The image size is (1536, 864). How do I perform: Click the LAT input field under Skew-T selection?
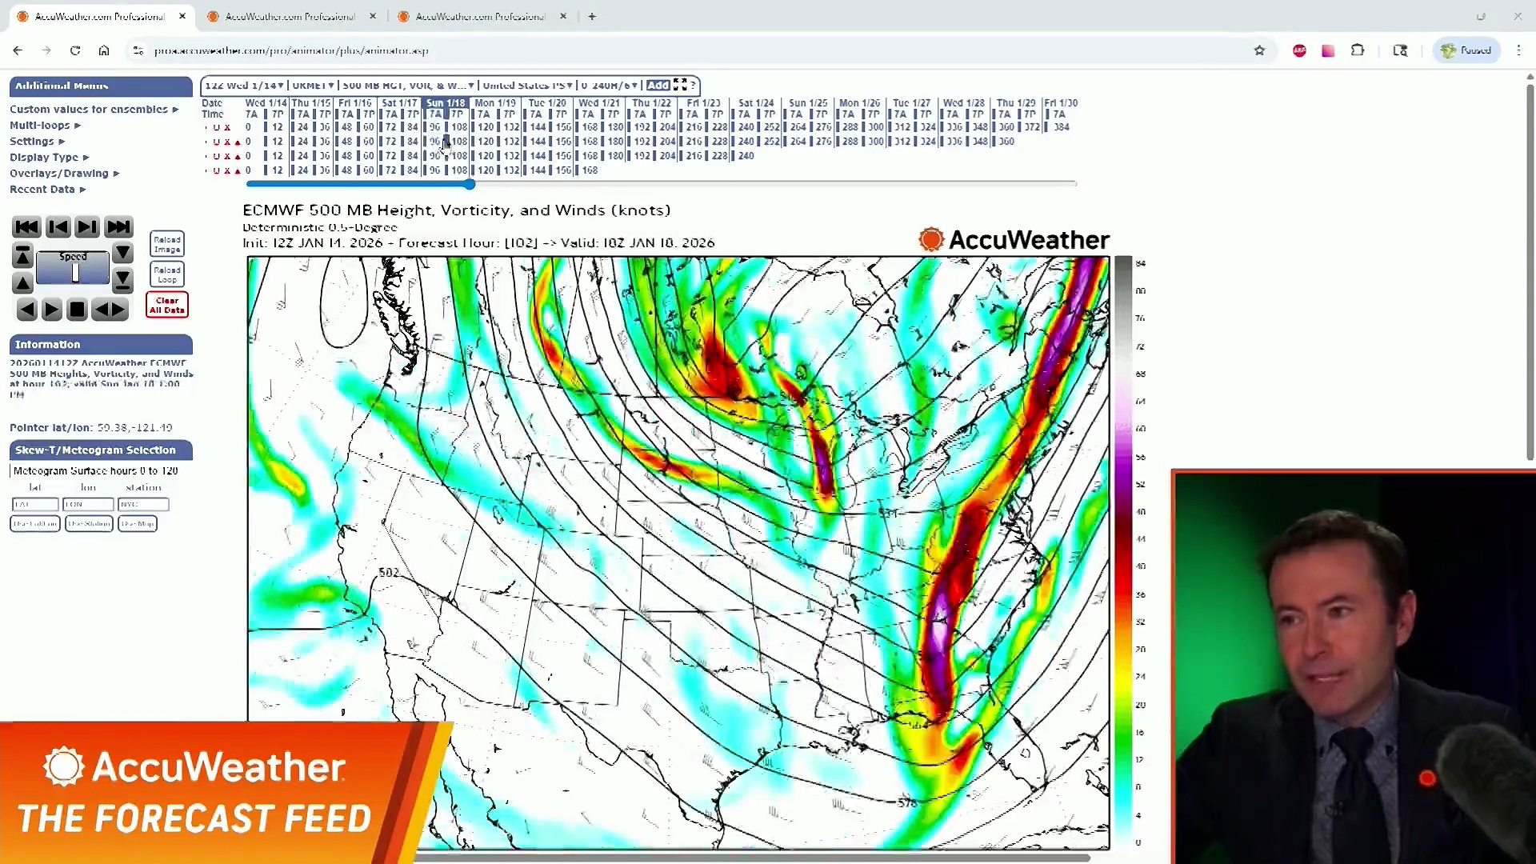[x=34, y=504]
